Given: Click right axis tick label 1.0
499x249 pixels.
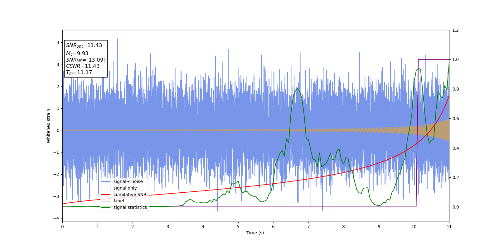Looking at the screenshot, I should [x=455, y=59].
